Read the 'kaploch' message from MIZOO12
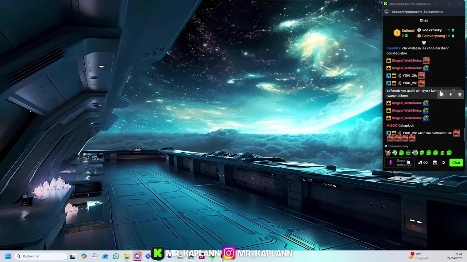This screenshot has height=262, width=467. (408, 126)
